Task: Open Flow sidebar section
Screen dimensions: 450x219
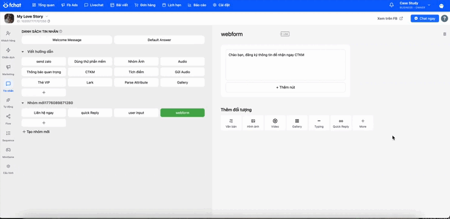Action: 8,119
